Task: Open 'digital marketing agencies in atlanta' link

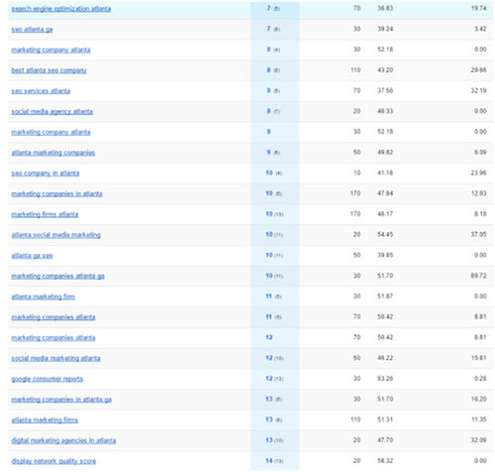Action: [63, 440]
